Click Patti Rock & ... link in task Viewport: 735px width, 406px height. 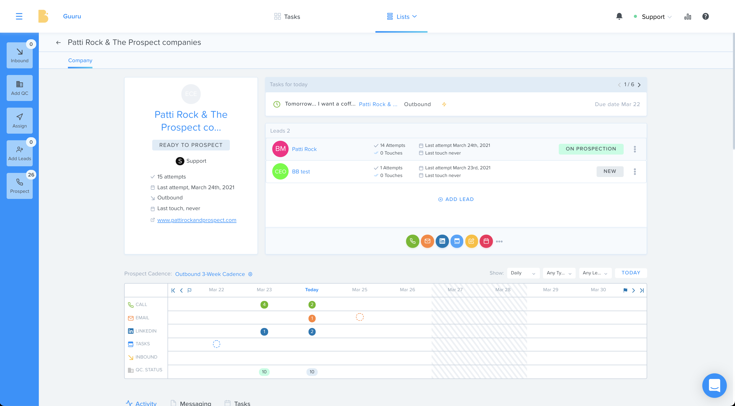tap(378, 104)
